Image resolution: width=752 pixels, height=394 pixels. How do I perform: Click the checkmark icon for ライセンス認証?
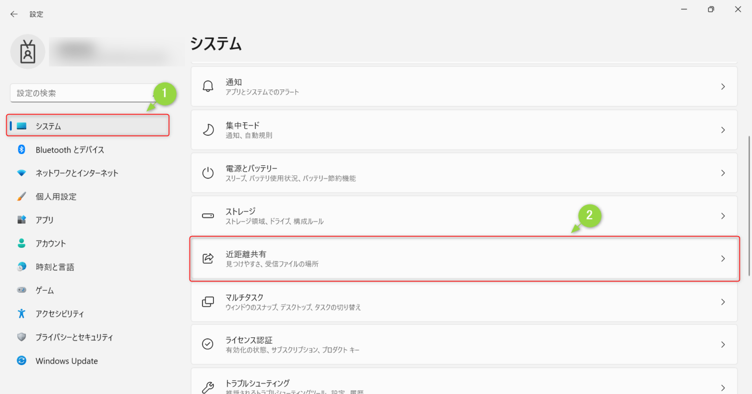pyautogui.click(x=208, y=345)
